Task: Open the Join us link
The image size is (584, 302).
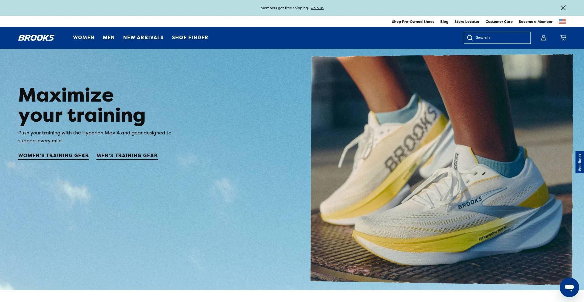Action: click(317, 8)
